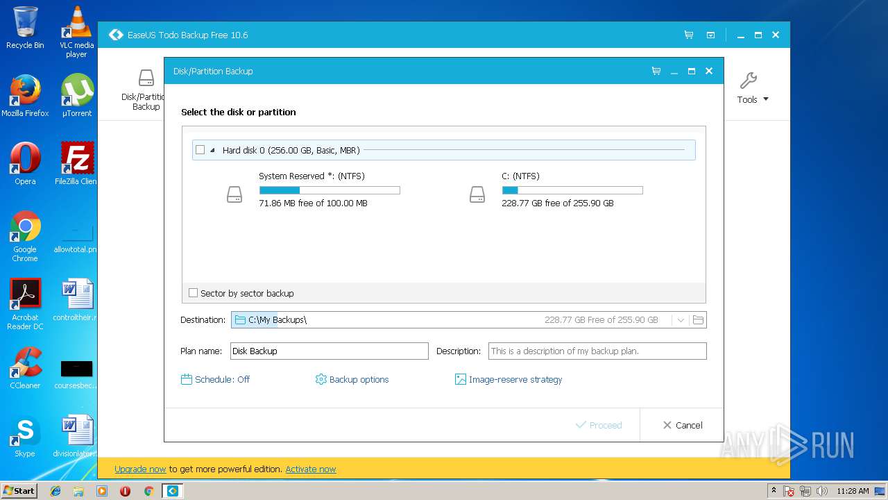Select Disk/Partition Backup in main toolbar
Screen dimensions: 888x500
144,90
